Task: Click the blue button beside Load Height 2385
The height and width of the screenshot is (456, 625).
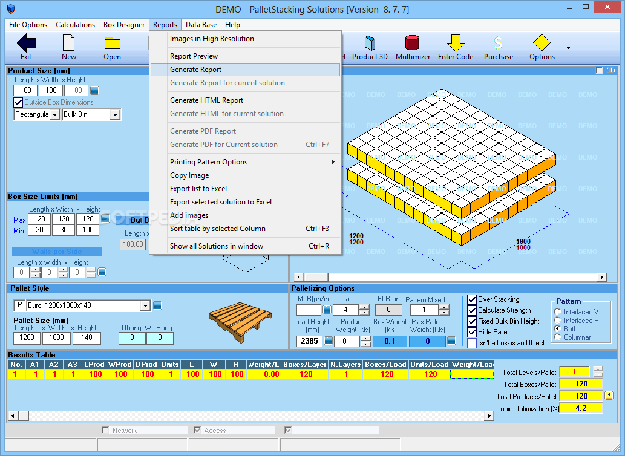Action: pos(328,341)
